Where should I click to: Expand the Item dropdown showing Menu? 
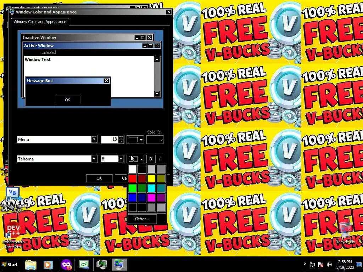tap(94, 139)
